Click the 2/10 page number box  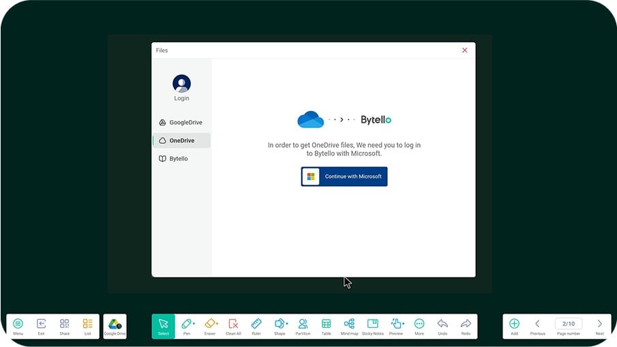coord(569,323)
